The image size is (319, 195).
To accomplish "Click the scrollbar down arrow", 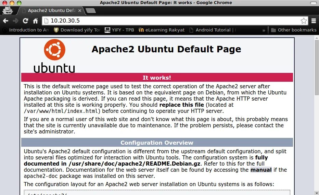I will (x=317, y=193).
